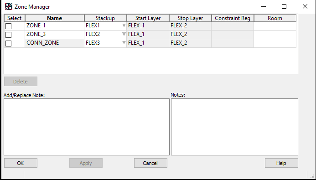This screenshot has height=180, width=316.
Task: Maximize the Zone Manager window
Action: click(284, 6)
